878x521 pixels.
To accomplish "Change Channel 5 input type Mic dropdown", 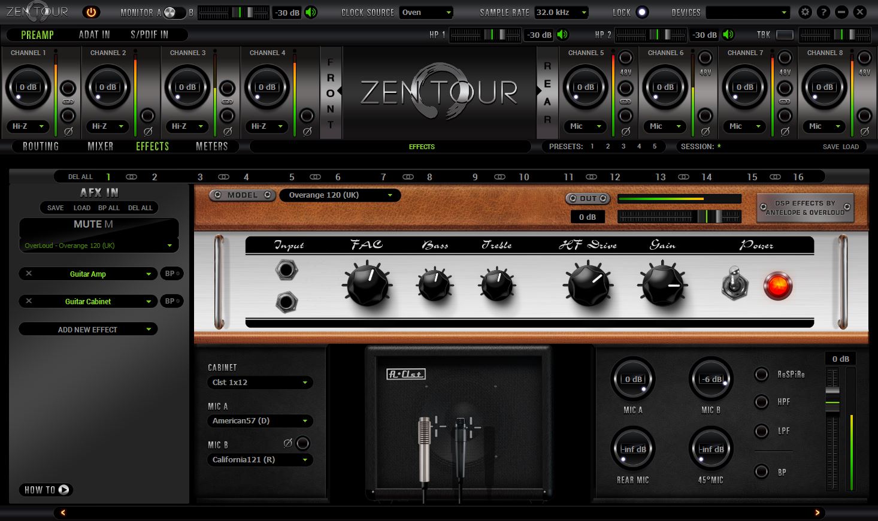I will 585,126.
